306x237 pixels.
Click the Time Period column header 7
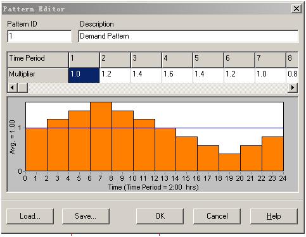[271, 60]
